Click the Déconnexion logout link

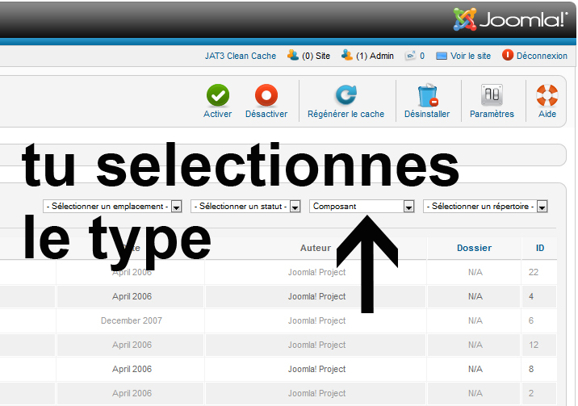tap(542, 56)
